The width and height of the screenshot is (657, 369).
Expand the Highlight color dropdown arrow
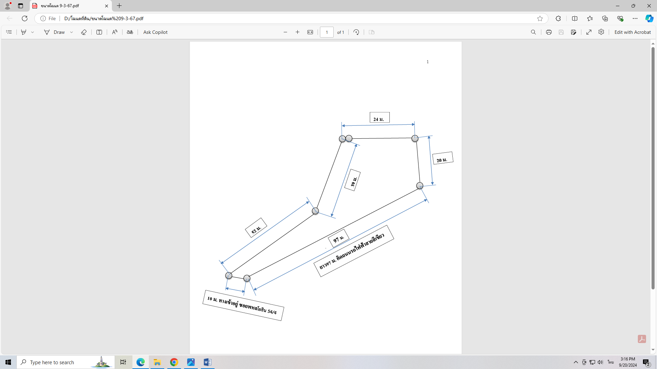coord(33,32)
